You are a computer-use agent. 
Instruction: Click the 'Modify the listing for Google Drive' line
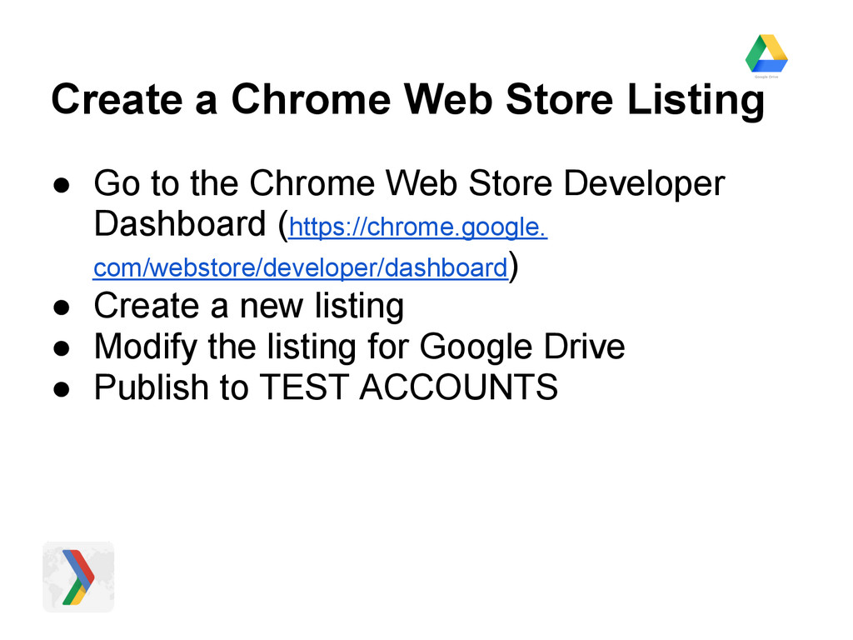click(x=359, y=346)
